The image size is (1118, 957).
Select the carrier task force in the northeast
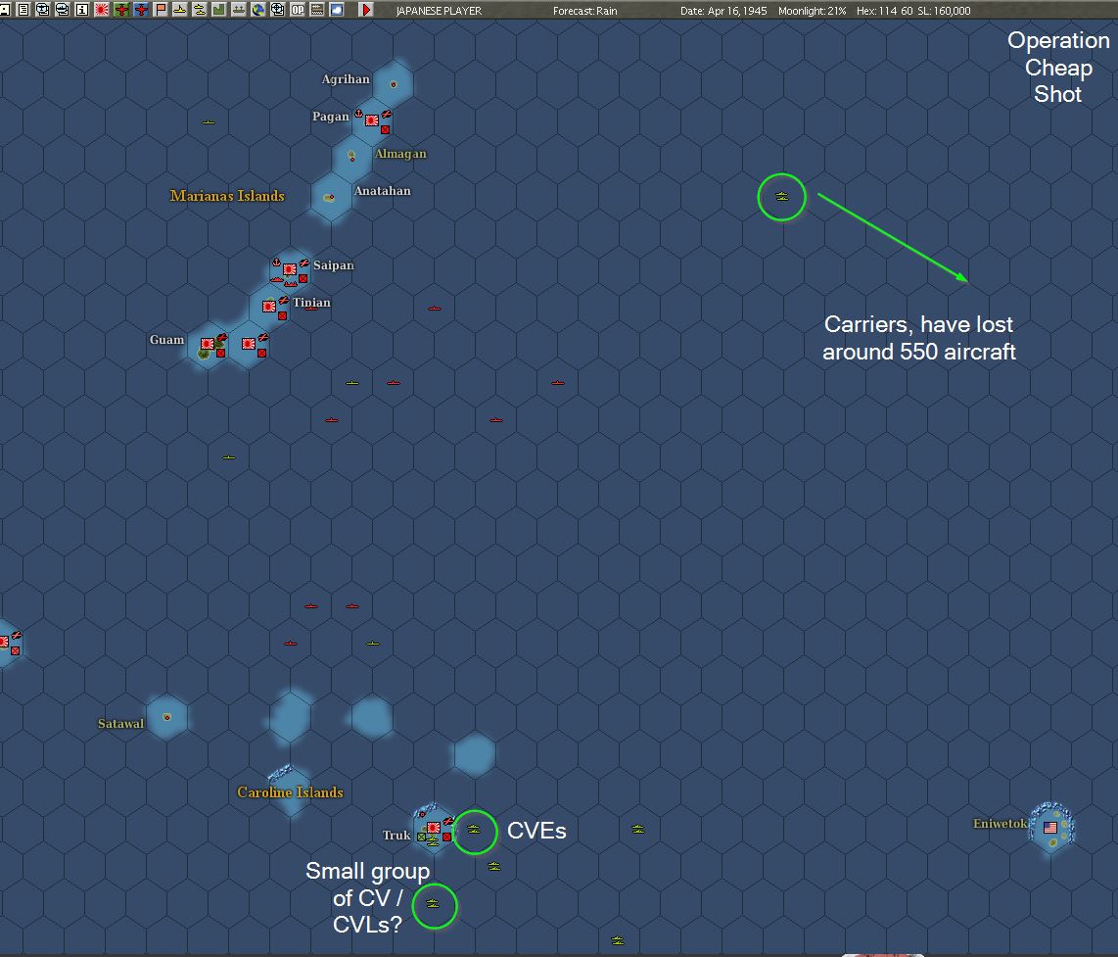point(782,196)
